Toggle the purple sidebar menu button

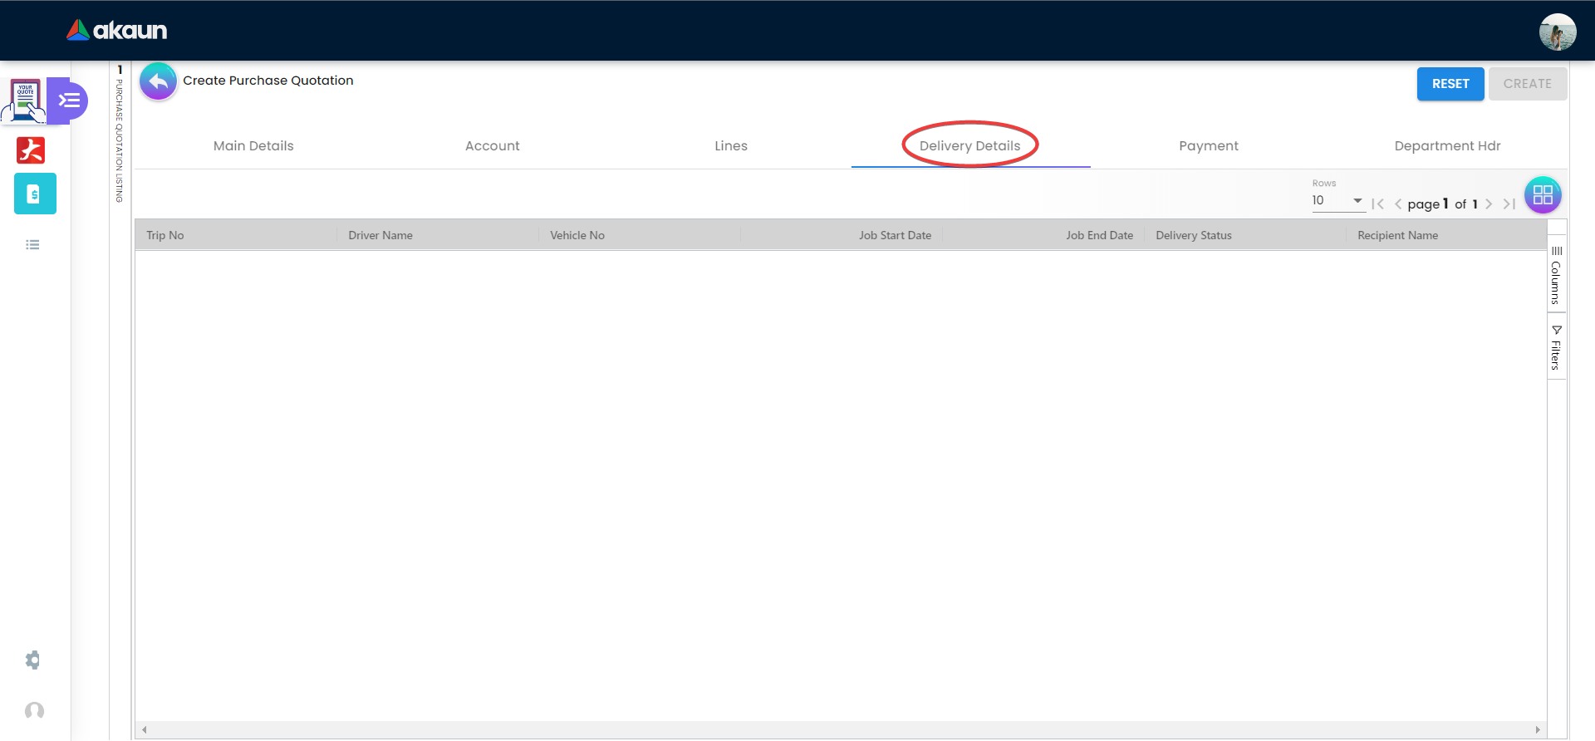pyautogui.click(x=69, y=101)
